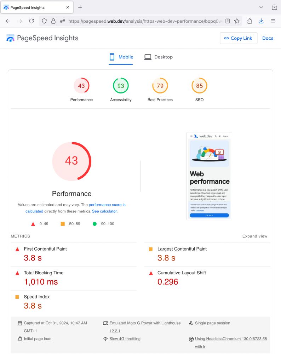Click the red triangle 0–49 legend marker
The image size is (281, 354).
pyautogui.click(x=33, y=224)
